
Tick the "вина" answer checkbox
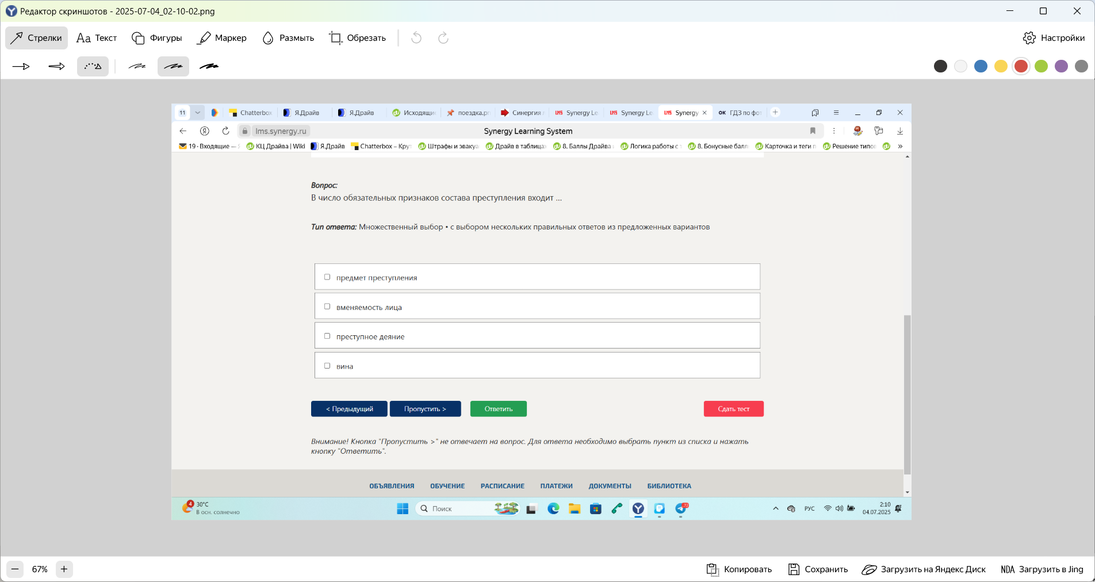click(327, 366)
